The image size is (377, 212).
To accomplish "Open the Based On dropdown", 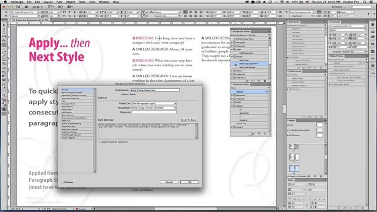I will (154, 104).
